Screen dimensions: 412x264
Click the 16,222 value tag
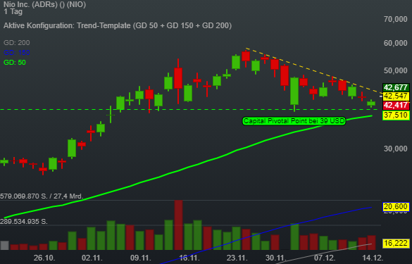coord(396,243)
